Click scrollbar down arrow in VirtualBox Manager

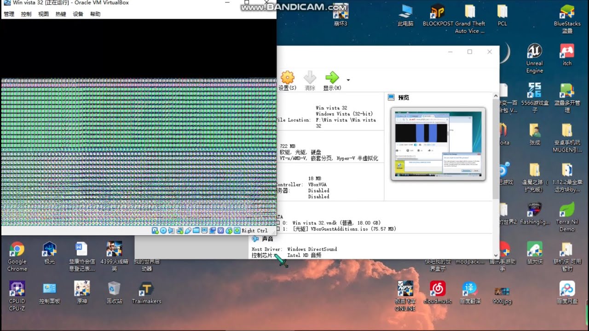point(496,255)
